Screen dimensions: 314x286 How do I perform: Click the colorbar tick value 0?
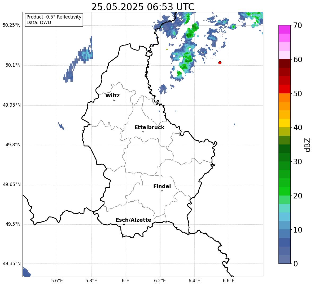click(295, 264)
